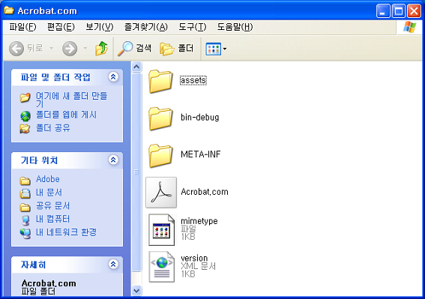Select the assets folder icon
The width and height of the screenshot is (425, 299).
click(160, 81)
